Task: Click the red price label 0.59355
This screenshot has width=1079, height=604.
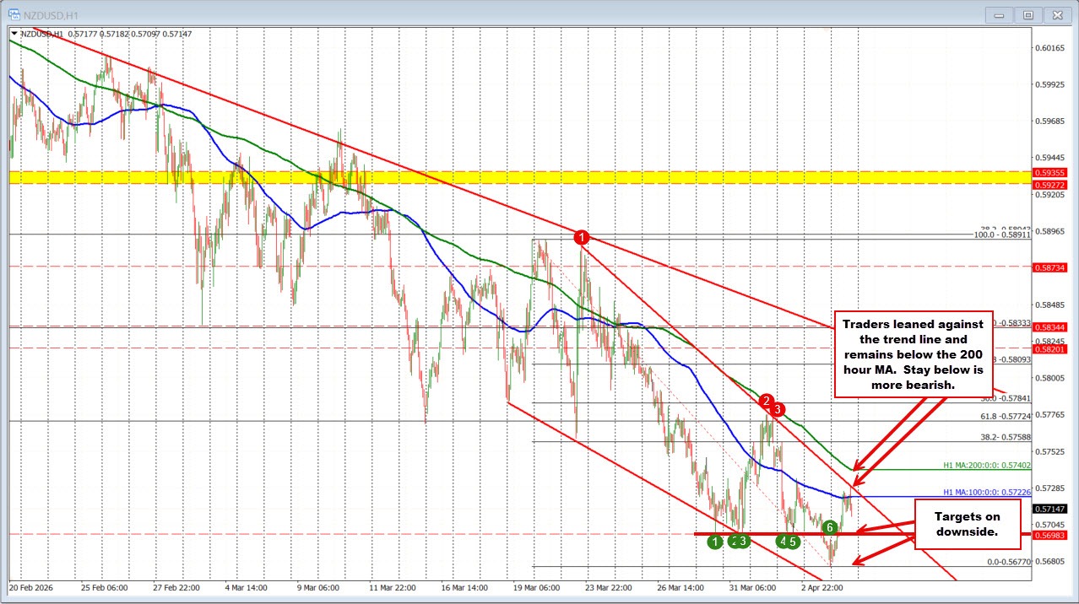Action: point(1049,171)
